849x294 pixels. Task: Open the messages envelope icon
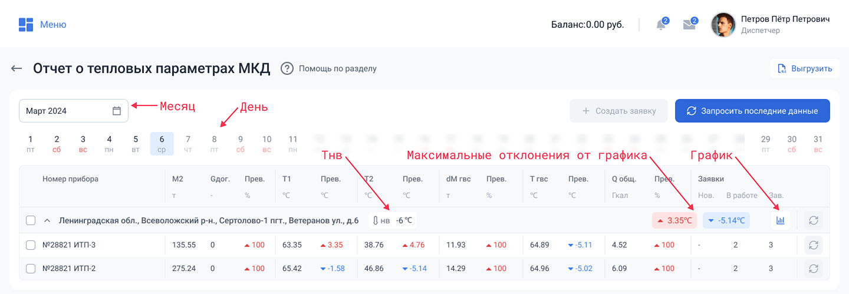coord(689,25)
